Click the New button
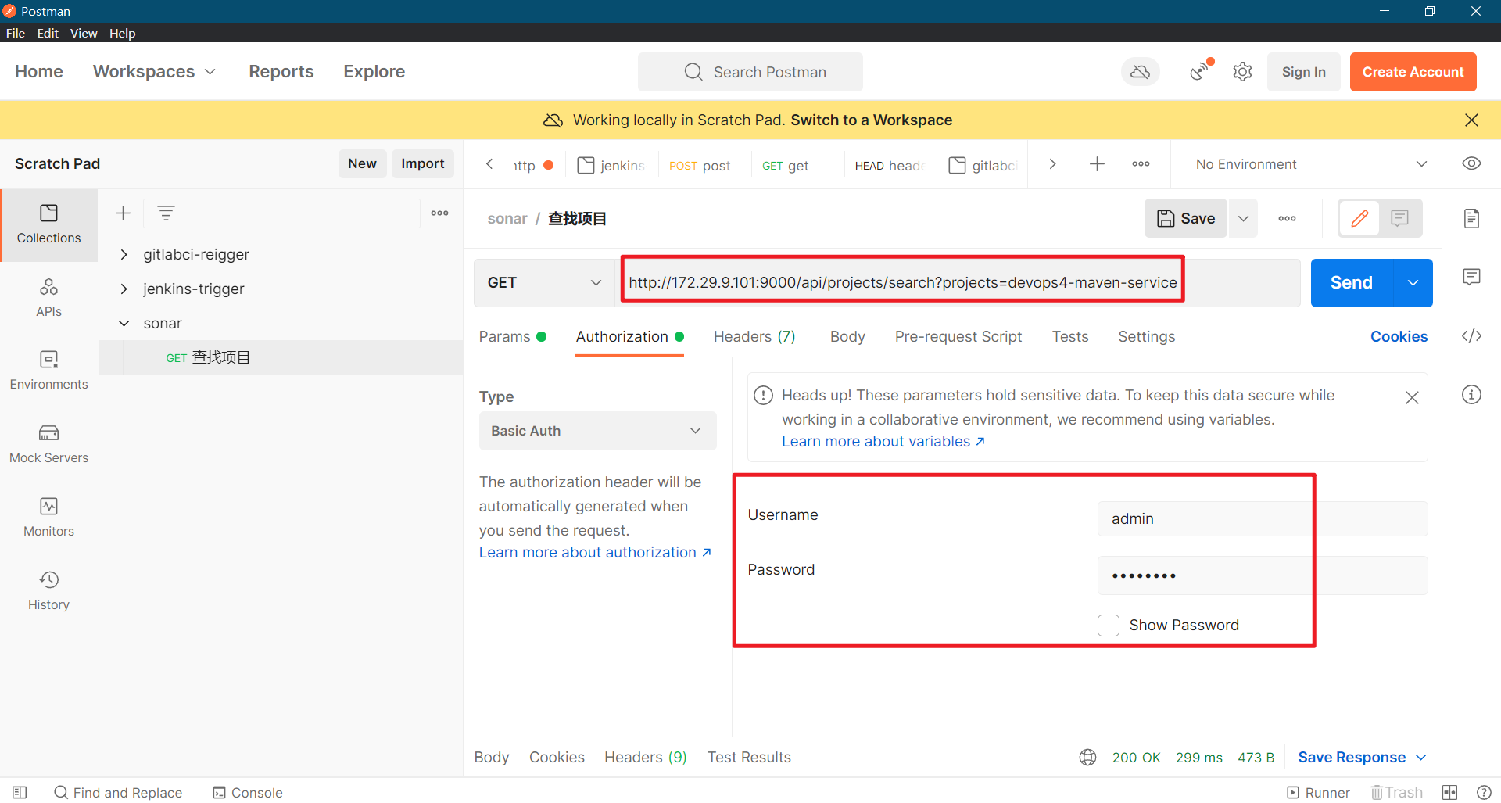 tap(362, 163)
